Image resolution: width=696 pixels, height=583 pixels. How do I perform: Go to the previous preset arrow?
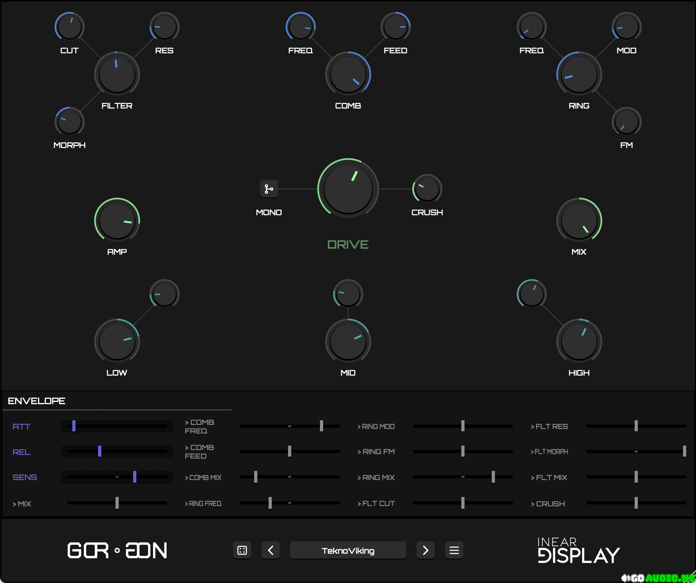click(x=271, y=550)
